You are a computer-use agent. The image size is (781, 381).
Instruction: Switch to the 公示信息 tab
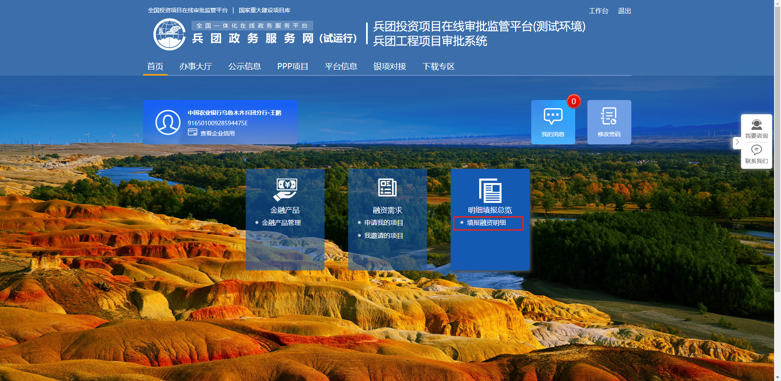(244, 66)
